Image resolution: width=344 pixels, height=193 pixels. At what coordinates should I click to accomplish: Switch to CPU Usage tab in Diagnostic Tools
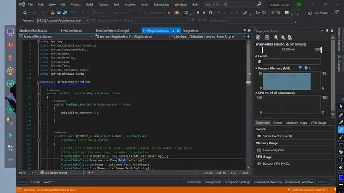318,123
